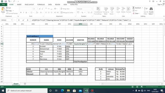Click Format as Table icon

106,9
